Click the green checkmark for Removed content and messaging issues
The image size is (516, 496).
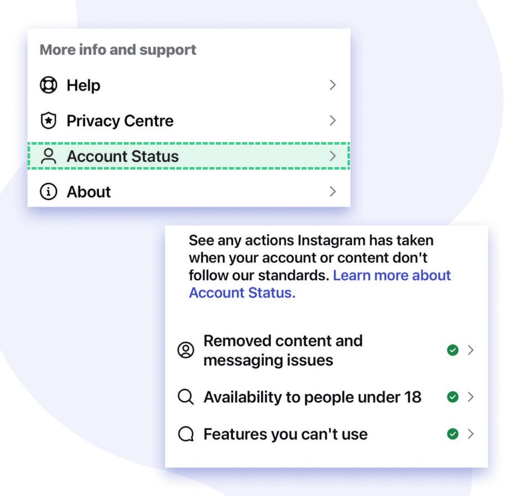coord(452,350)
